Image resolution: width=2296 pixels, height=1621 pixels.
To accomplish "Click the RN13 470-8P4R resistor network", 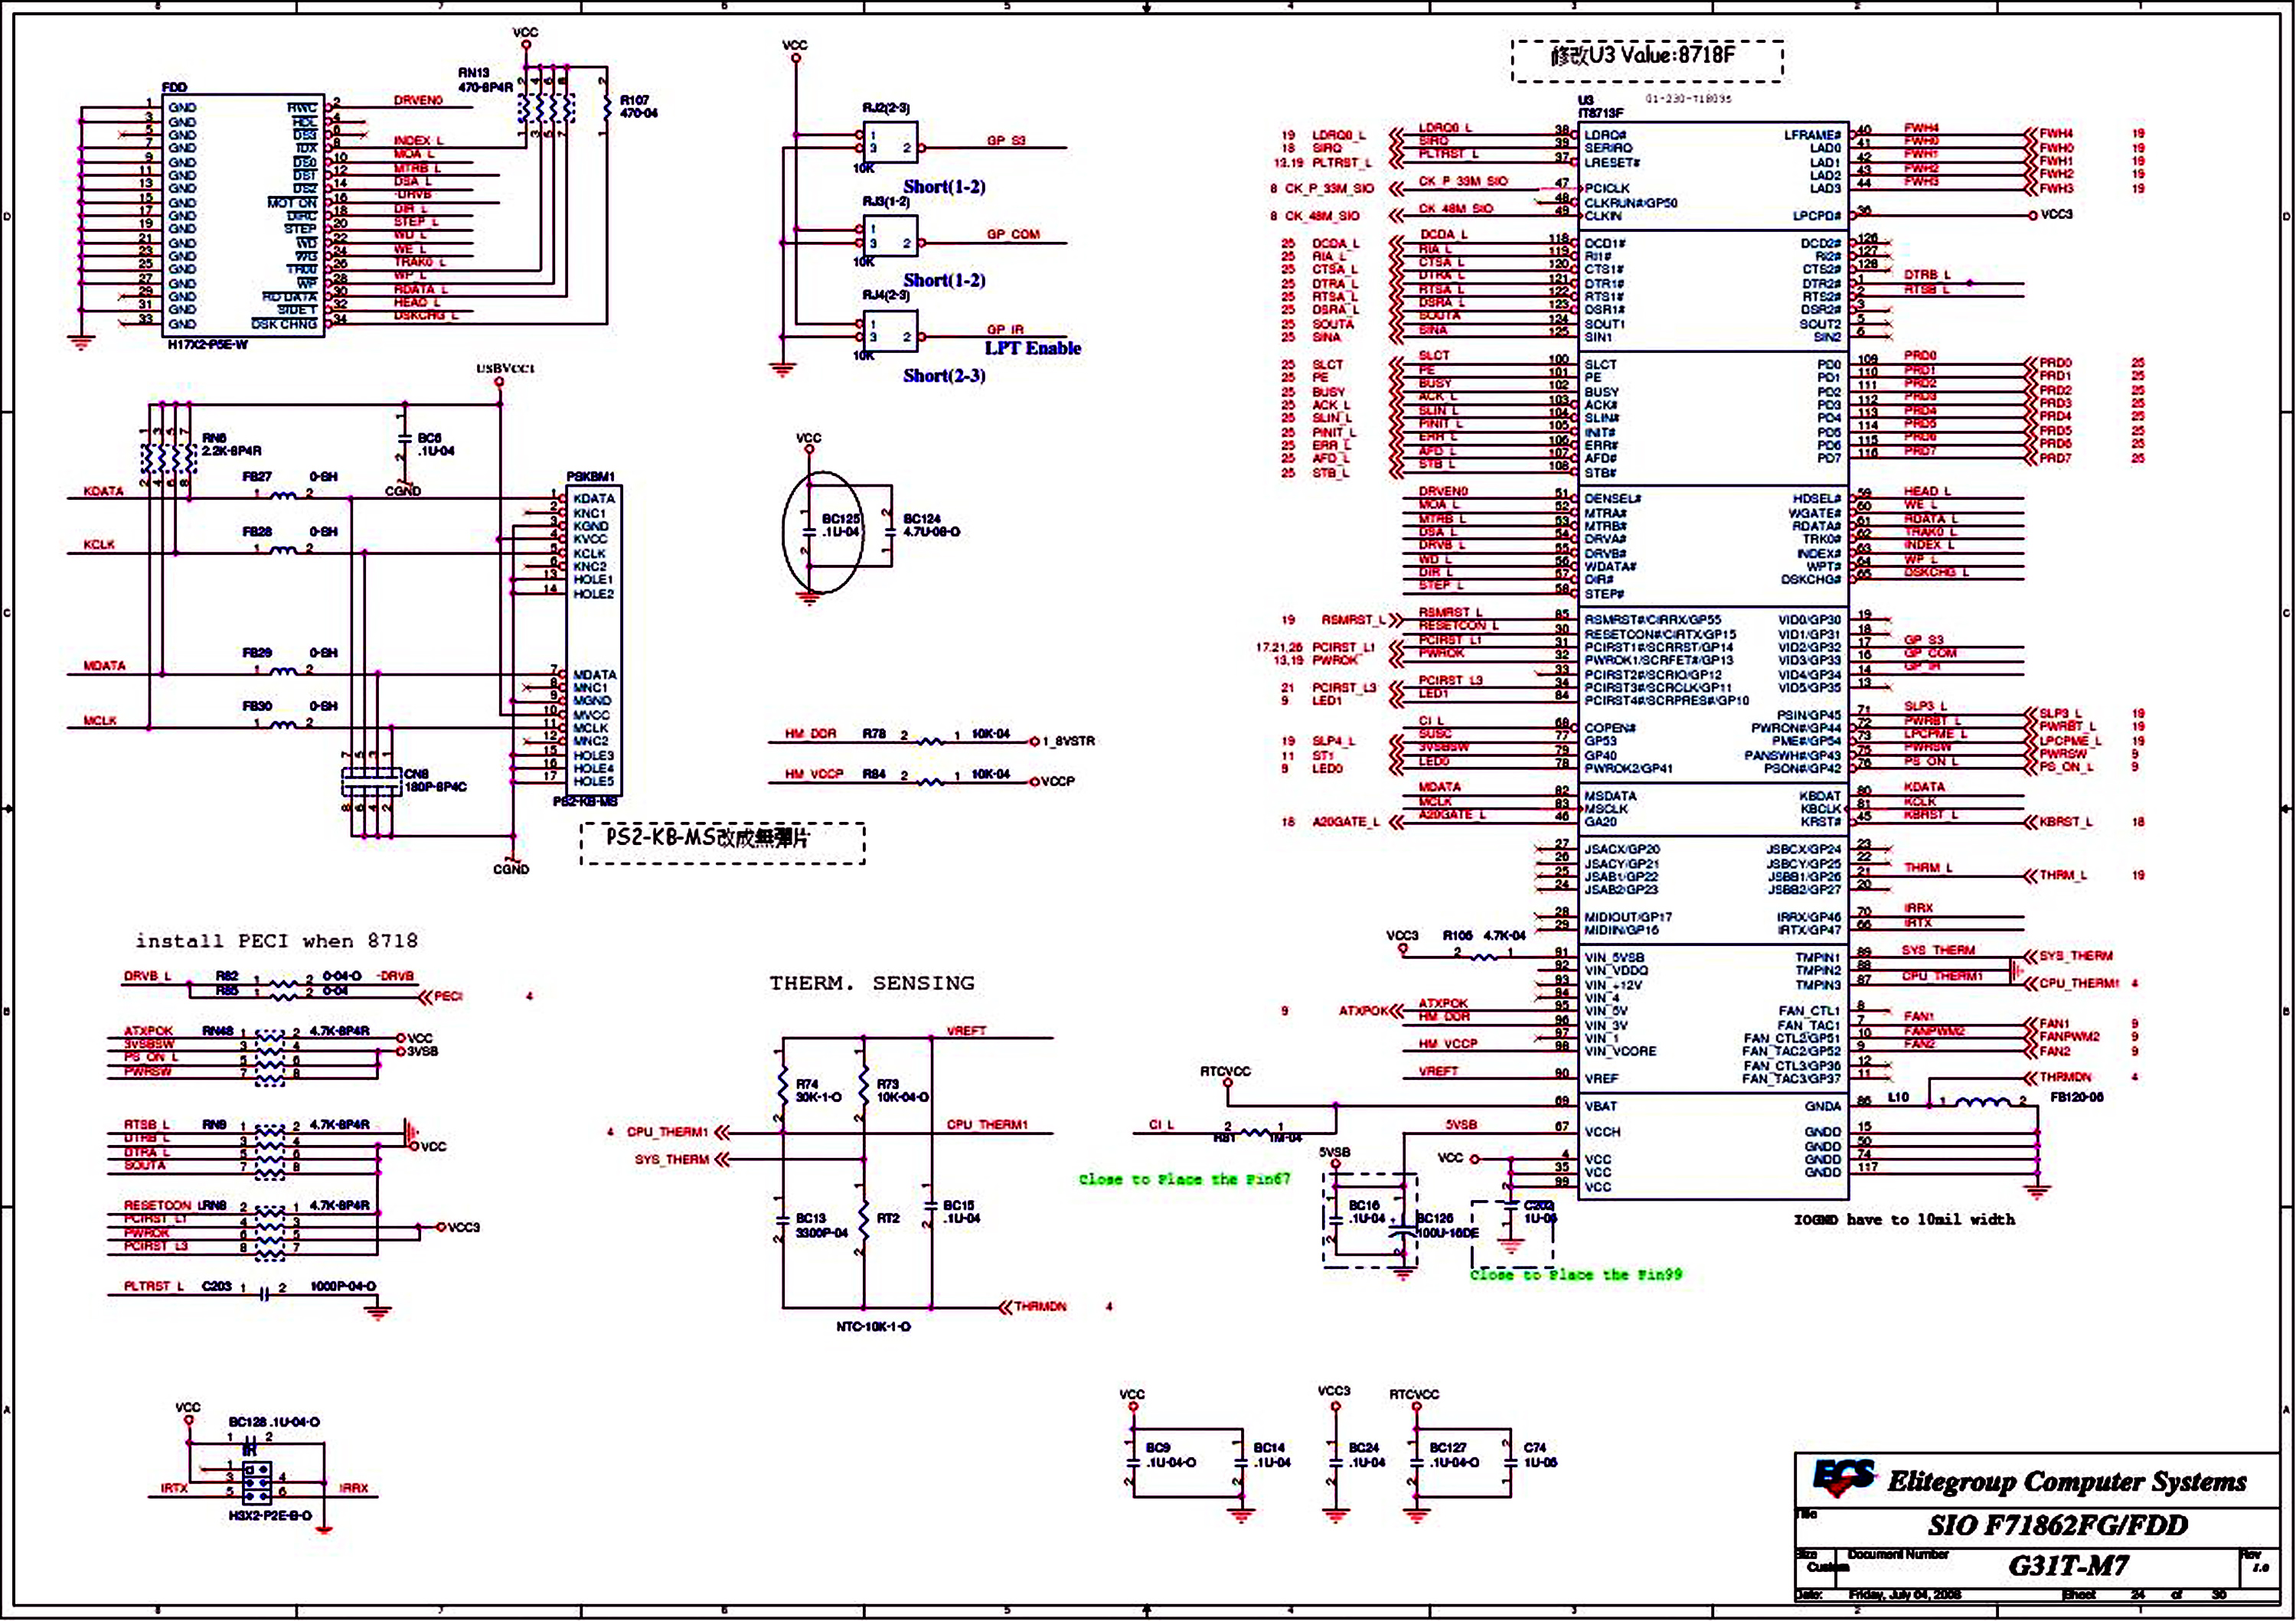I will tap(546, 107).
